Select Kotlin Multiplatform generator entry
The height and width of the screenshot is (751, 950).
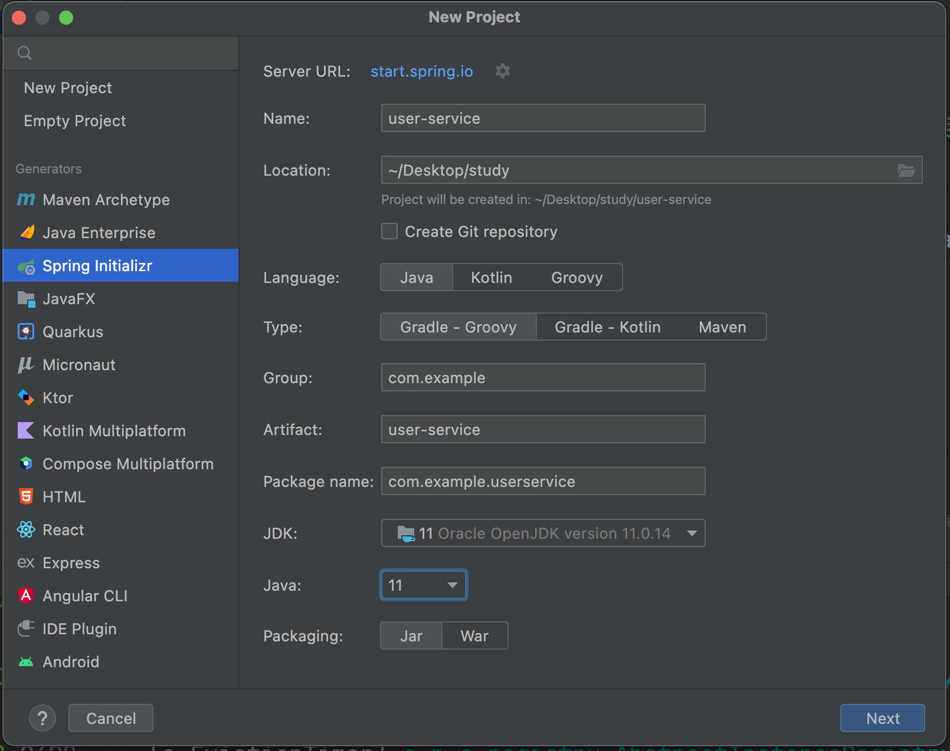tap(121, 430)
